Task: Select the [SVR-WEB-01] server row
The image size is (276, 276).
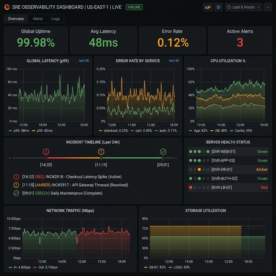Action: (x=228, y=151)
